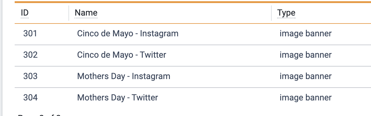Screen dimensions: 371x116
Task: Click blank space in Mothers Day Twitter row
Action: (214, 98)
